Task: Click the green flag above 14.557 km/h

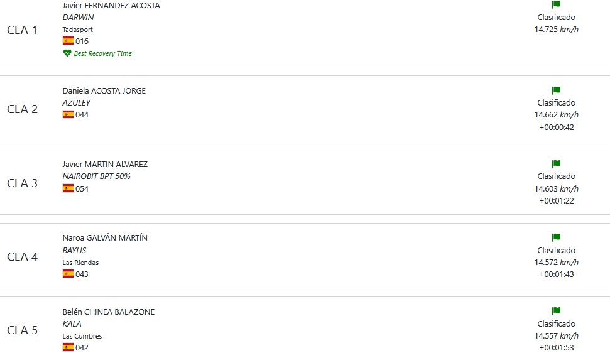Action: pyautogui.click(x=556, y=311)
